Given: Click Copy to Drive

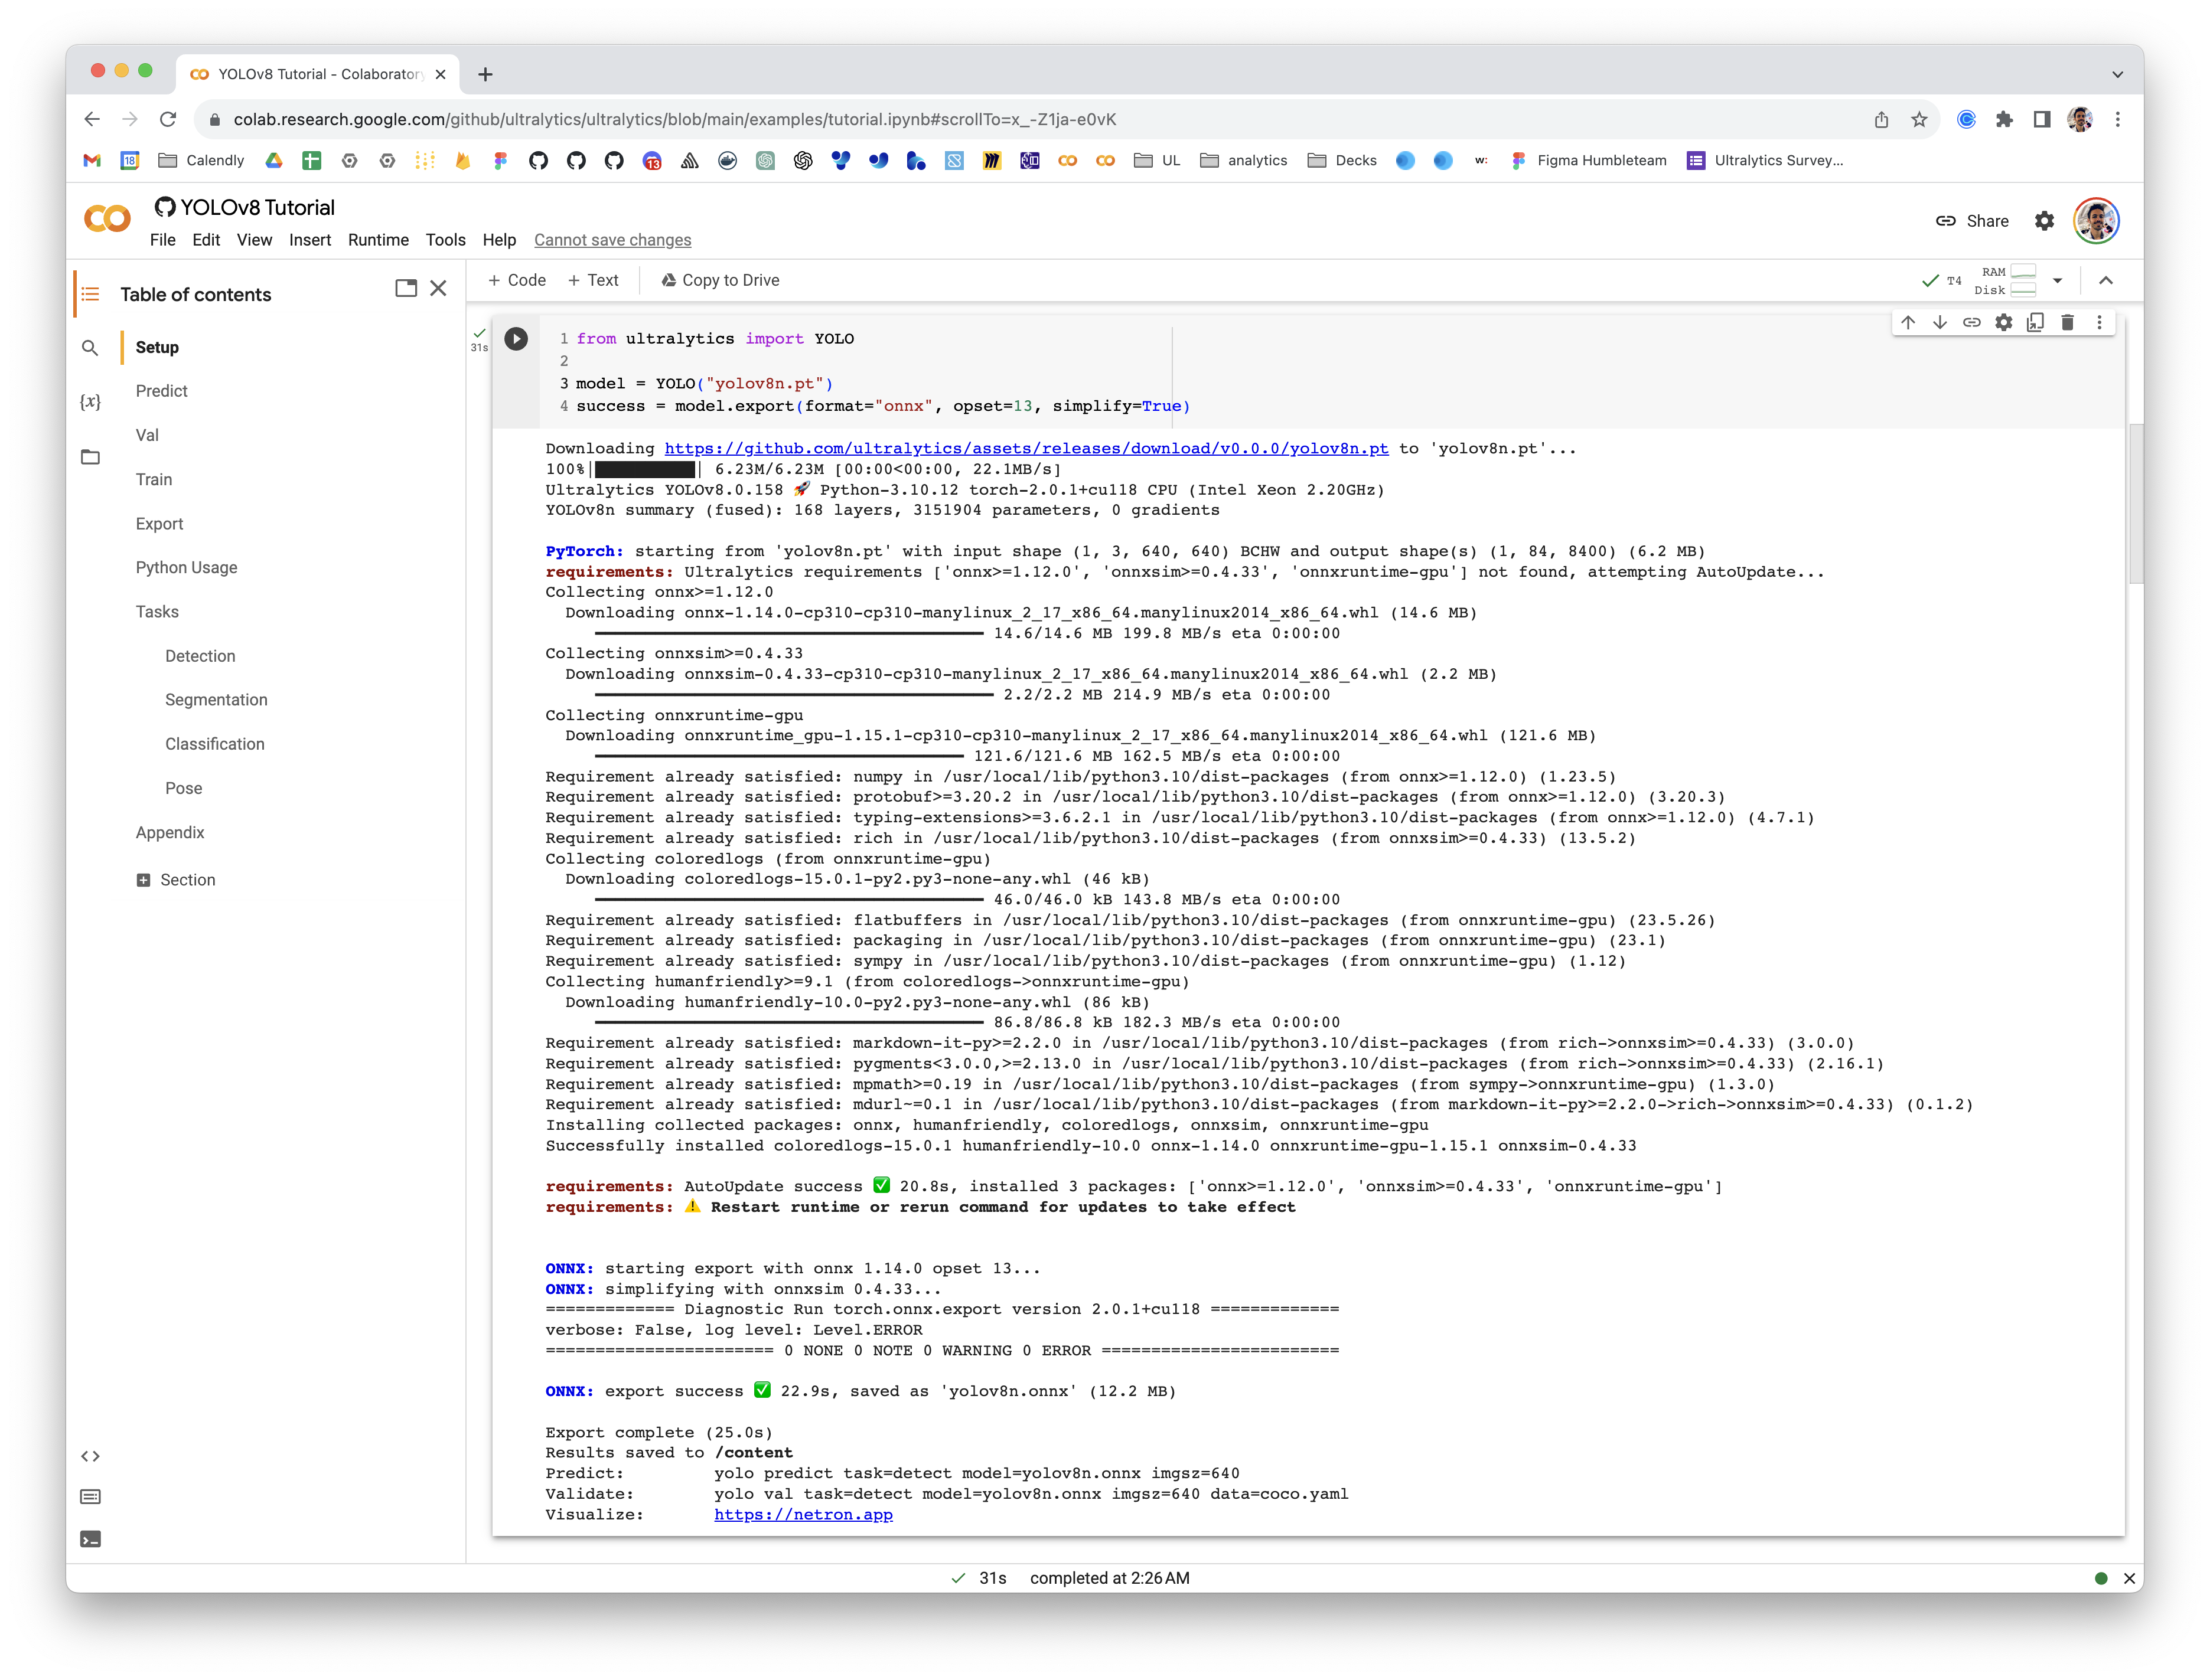Looking at the screenshot, I should coord(721,280).
